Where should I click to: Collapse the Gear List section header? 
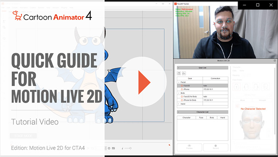click(x=202, y=68)
